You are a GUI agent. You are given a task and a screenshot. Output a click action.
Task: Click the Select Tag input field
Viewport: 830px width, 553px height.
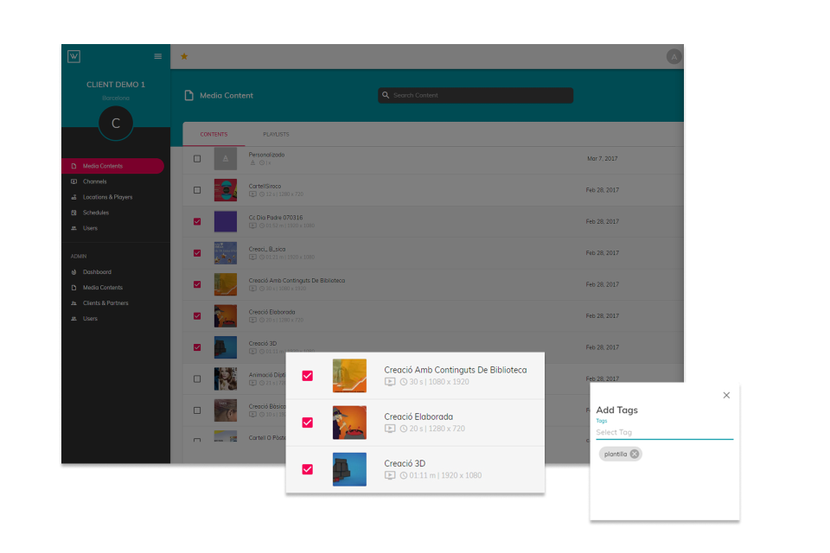(664, 432)
